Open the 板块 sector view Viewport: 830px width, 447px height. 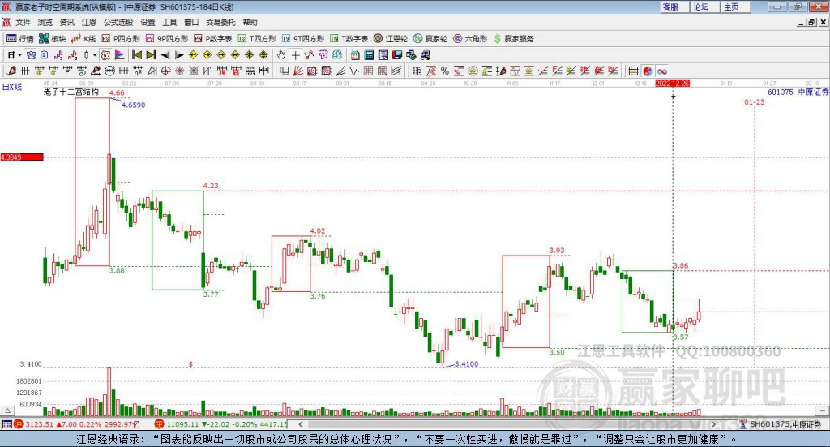point(52,39)
